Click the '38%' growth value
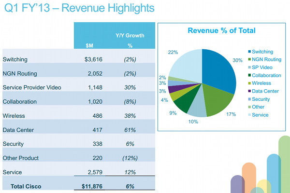290x193 pixels. [130, 116]
